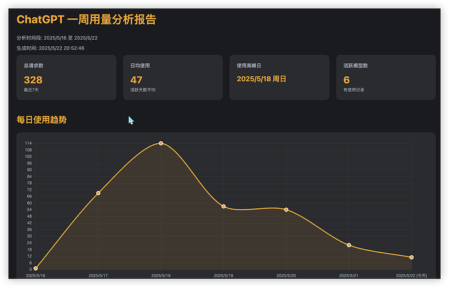Select the chart data point for 2025/5/21

[x=349, y=245]
